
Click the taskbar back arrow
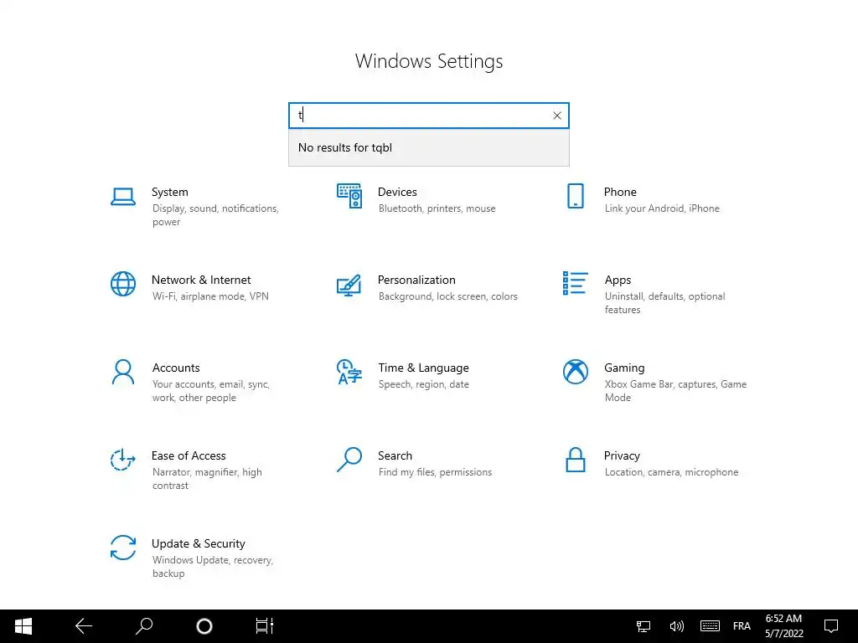click(84, 626)
